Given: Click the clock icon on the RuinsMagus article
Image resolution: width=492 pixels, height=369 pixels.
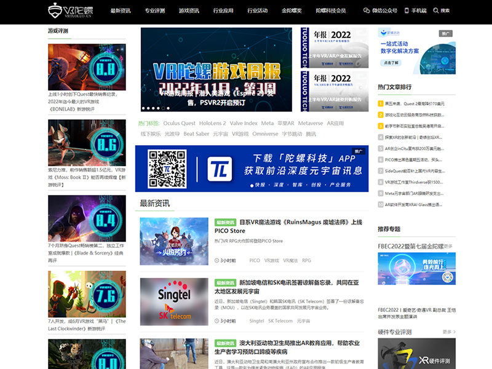Looking at the screenshot, I should [216, 260].
